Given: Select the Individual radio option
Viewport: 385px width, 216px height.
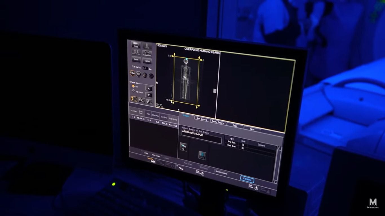Looking at the screenshot, I should tap(134, 91).
